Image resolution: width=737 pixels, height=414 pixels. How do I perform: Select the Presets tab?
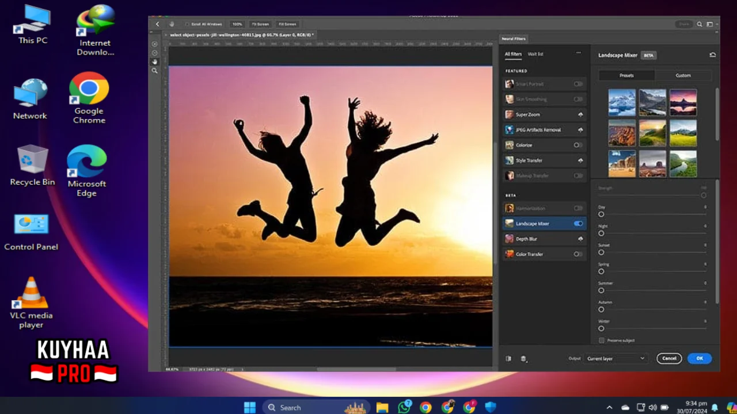click(626, 75)
